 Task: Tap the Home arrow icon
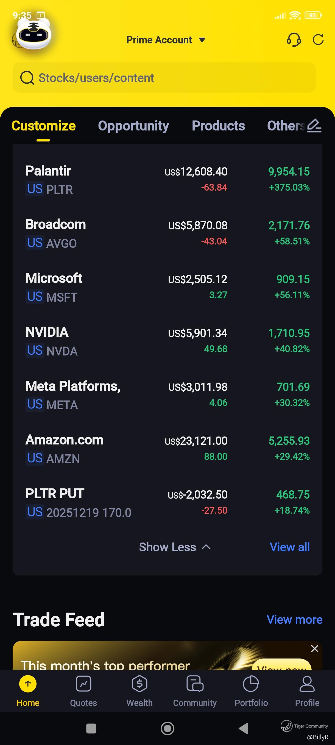click(28, 684)
